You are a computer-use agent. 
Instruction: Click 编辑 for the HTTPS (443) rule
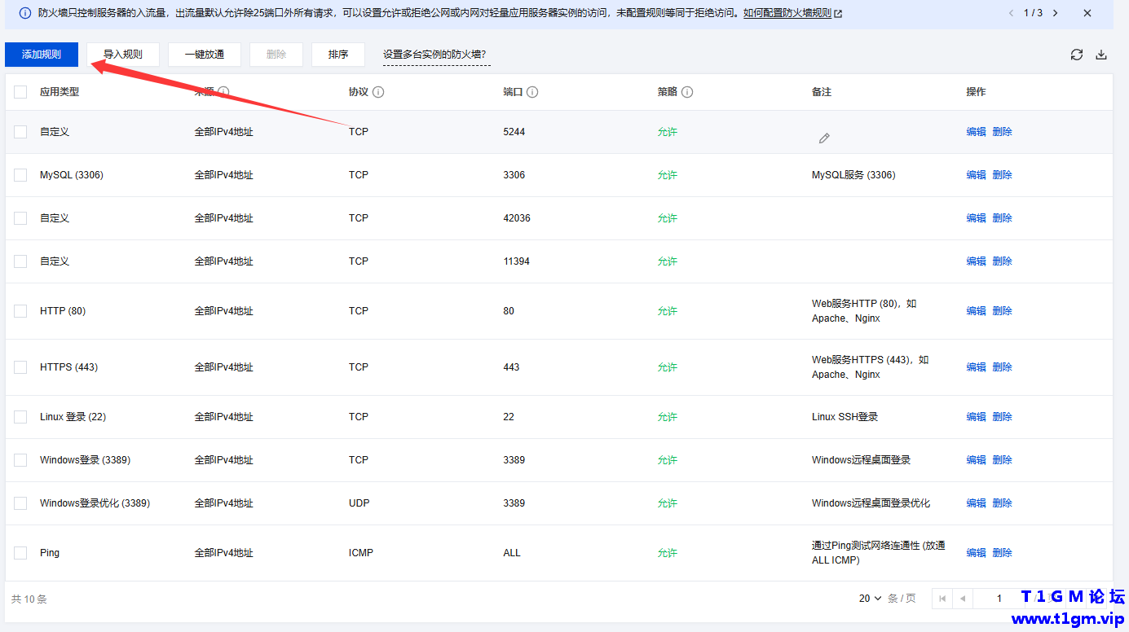point(976,367)
